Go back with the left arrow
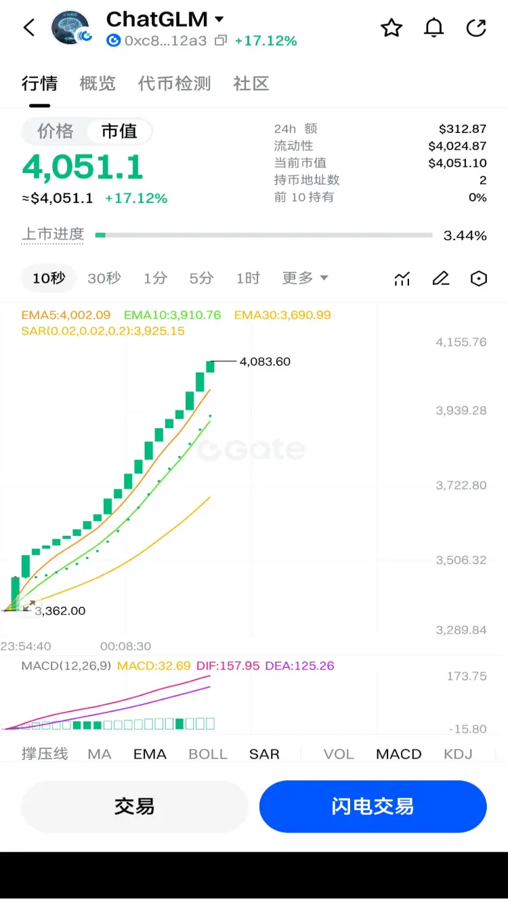This screenshot has width=508, height=899. pos(28,28)
